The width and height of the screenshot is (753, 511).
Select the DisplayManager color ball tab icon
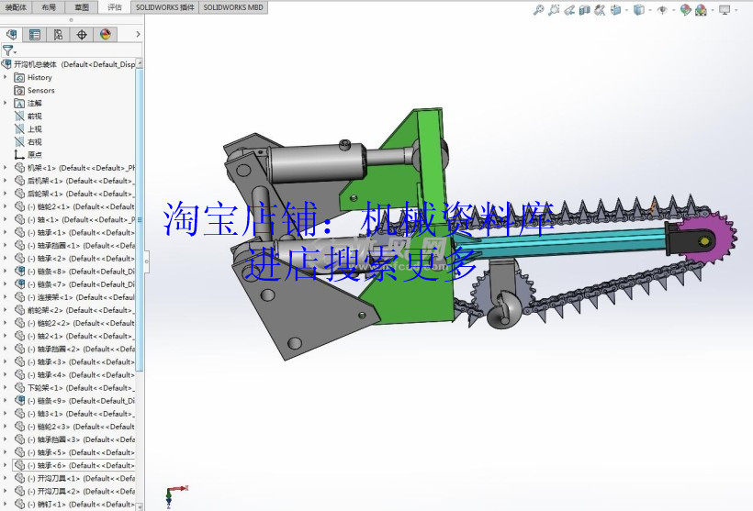pyautogui.click(x=106, y=35)
